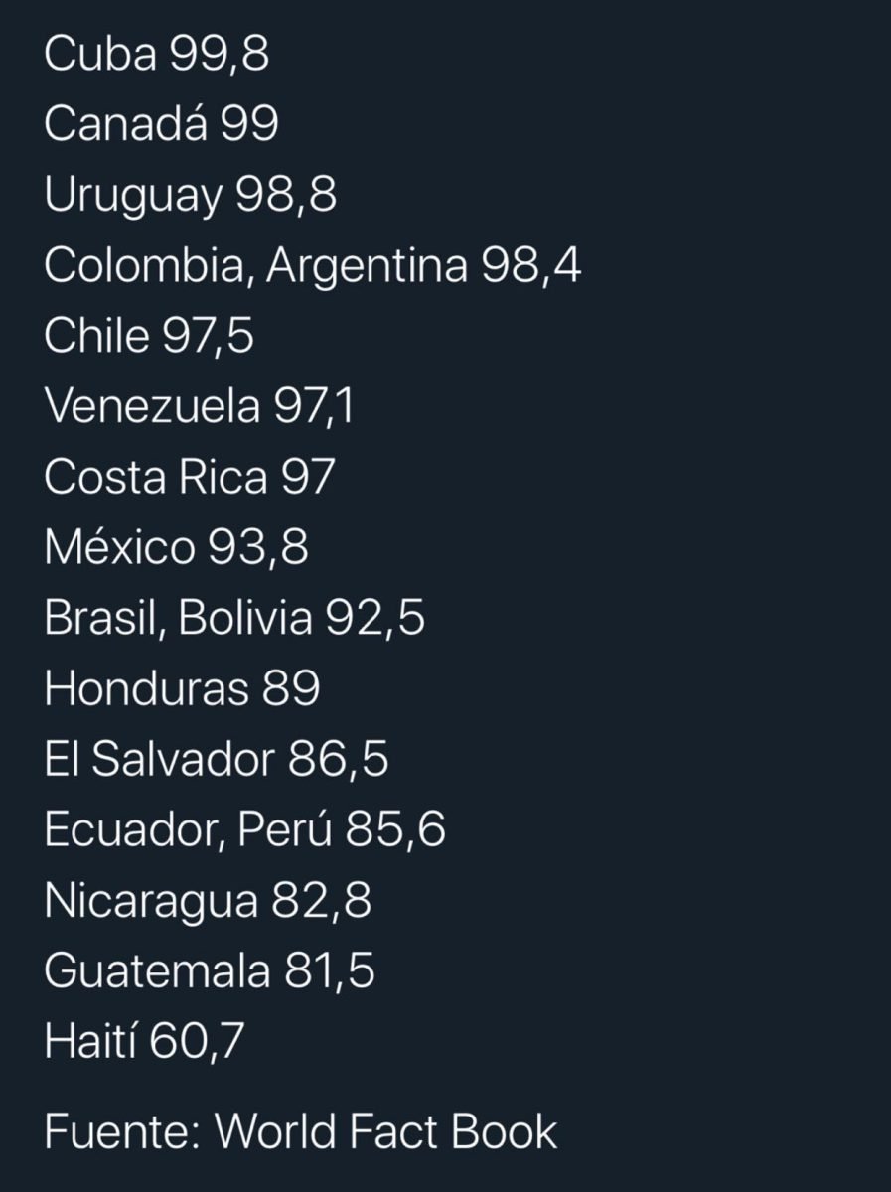Select the Nicaragua 82,8 row

tap(208, 900)
